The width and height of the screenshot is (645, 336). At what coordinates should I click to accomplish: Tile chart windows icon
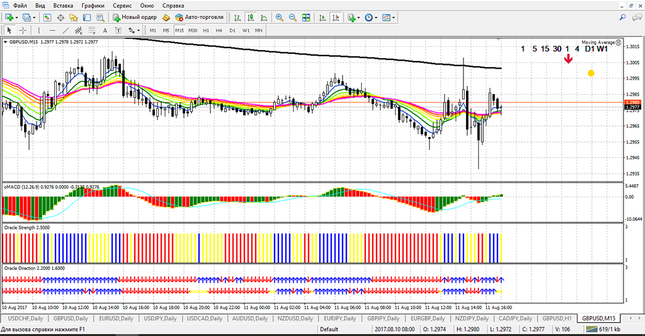click(306, 17)
